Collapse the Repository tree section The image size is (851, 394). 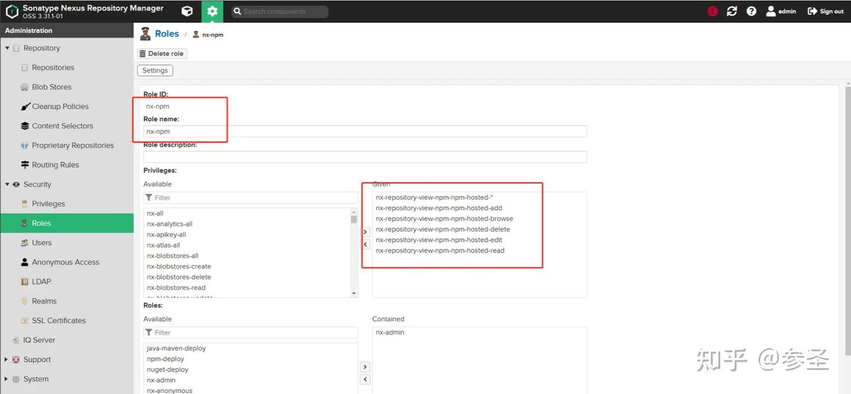coord(7,48)
